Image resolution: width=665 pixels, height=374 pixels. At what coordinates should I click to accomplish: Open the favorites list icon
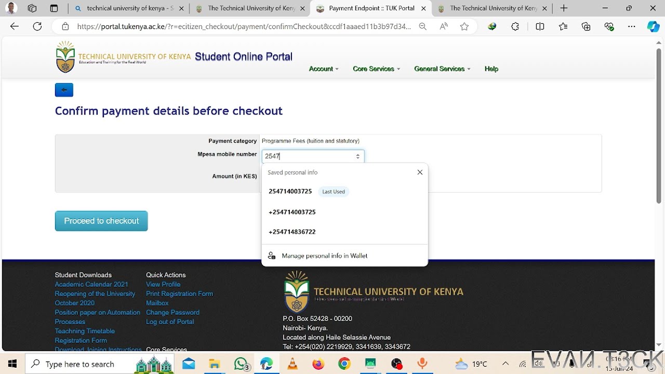click(x=563, y=26)
